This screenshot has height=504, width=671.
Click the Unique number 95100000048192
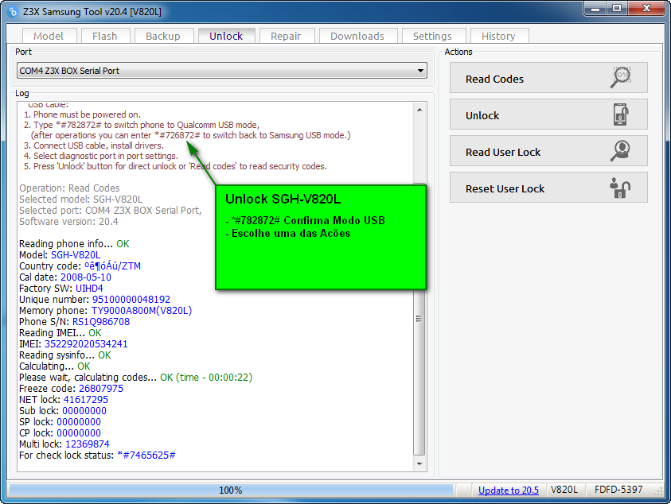click(131, 300)
